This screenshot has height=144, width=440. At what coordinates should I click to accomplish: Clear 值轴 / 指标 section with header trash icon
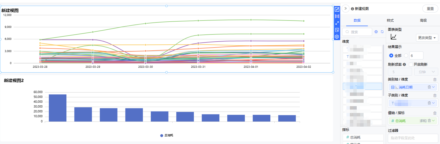tap(435, 113)
